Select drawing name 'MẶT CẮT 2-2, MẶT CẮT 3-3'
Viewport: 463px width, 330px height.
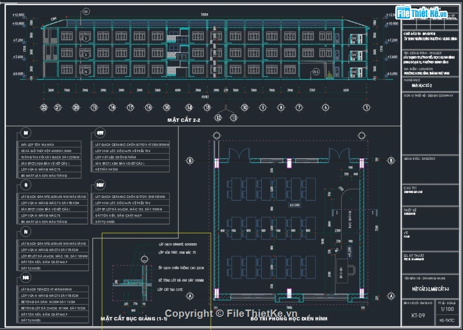point(430,289)
